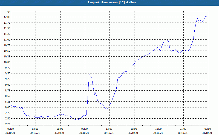Image resolution: width=219 pixels, height=136 pixels.
Task: Click the "°C" unit label on the y-axis
Action: tap(8, 12)
